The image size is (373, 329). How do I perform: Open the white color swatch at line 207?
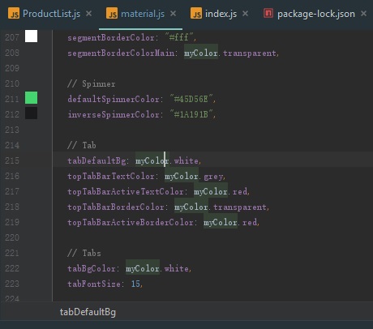31,36
